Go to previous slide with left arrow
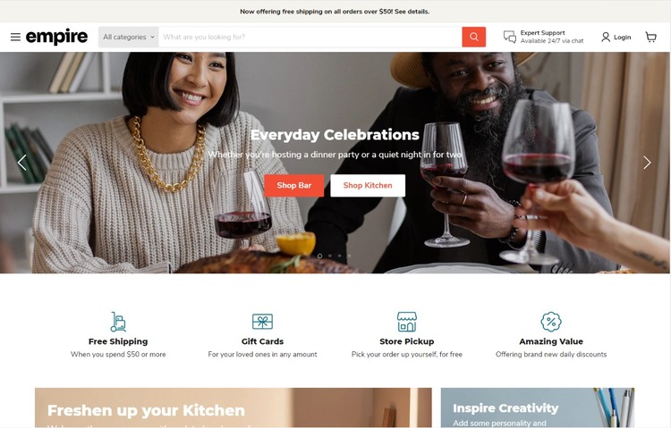671x428 pixels. point(22,163)
